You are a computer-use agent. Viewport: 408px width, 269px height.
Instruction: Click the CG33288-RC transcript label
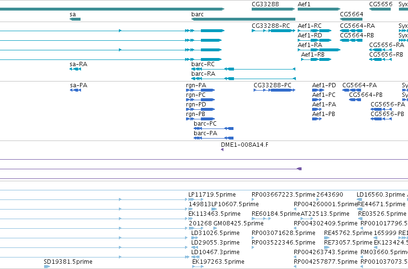tap(270, 26)
